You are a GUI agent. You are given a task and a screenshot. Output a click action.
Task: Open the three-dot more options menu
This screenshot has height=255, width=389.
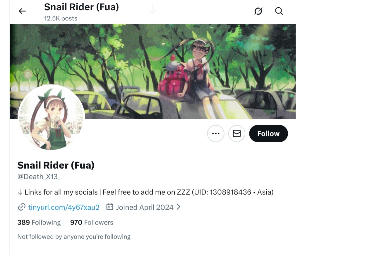pos(216,134)
